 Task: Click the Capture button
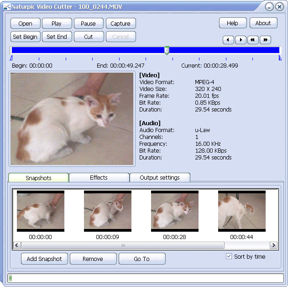pyautogui.click(x=121, y=23)
